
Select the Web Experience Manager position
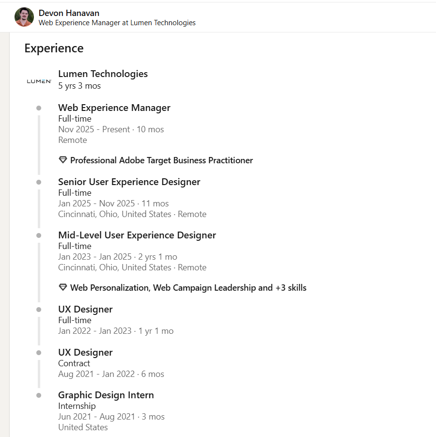(114, 108)
